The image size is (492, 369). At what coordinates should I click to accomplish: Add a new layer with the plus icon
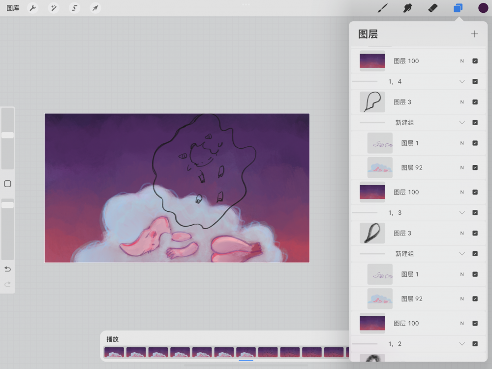474,34
